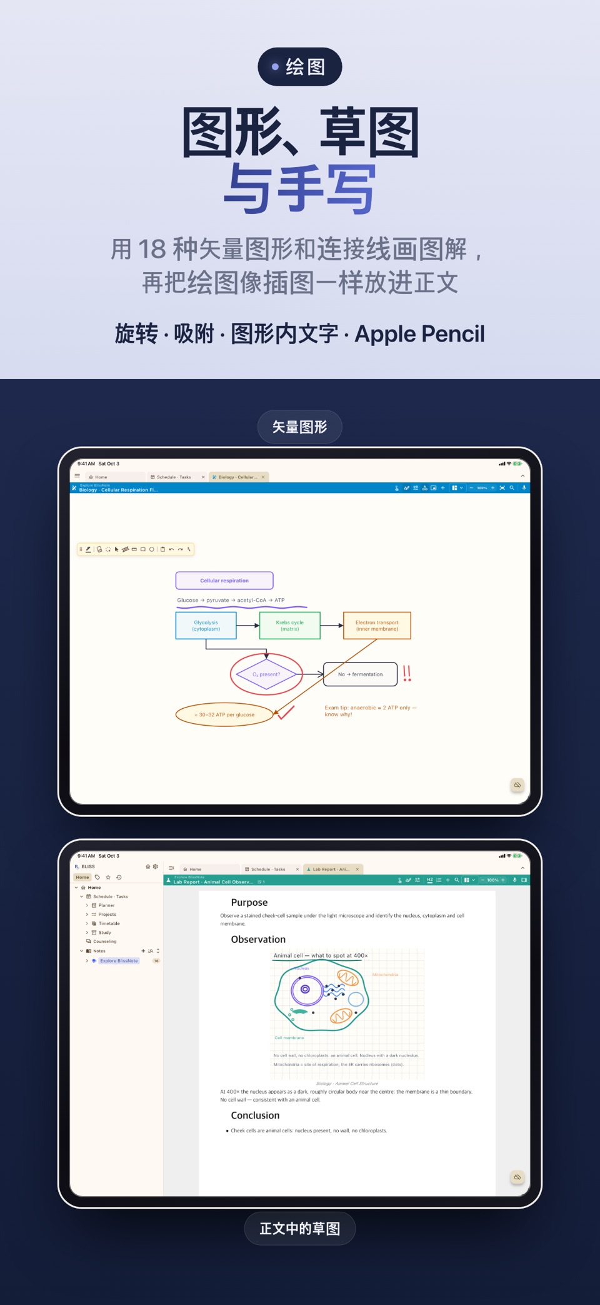
Task: Open search in green Lab Report toolbar
Action: [x=457, y=880]
